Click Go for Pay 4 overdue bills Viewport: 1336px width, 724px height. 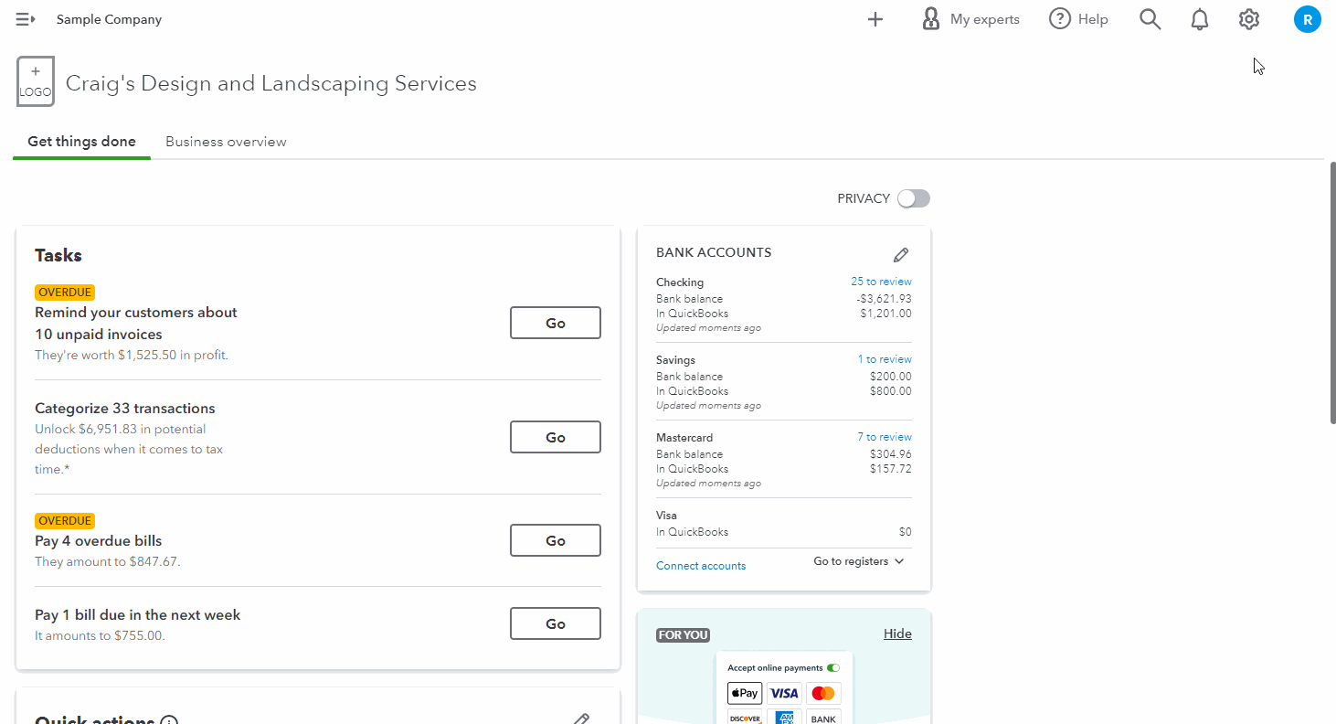click(x=555, y=540)
